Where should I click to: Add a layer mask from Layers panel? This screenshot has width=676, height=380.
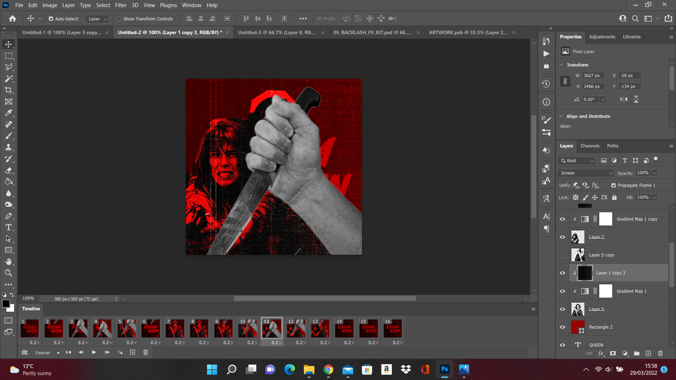pyautogui.click(x=613, y=353)
